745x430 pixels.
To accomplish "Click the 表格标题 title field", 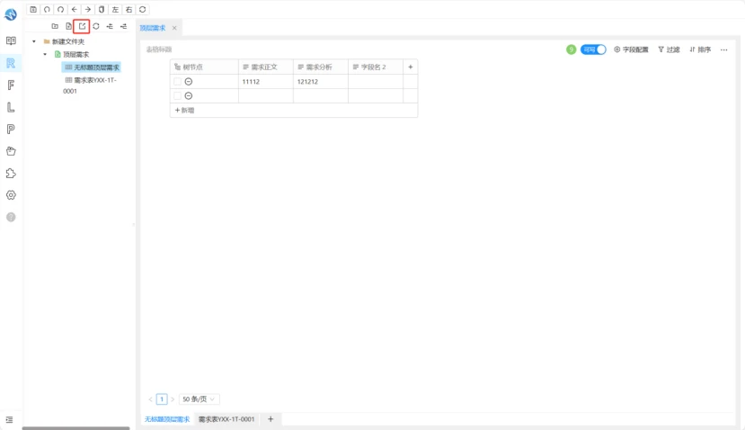I will pos(159,49).
